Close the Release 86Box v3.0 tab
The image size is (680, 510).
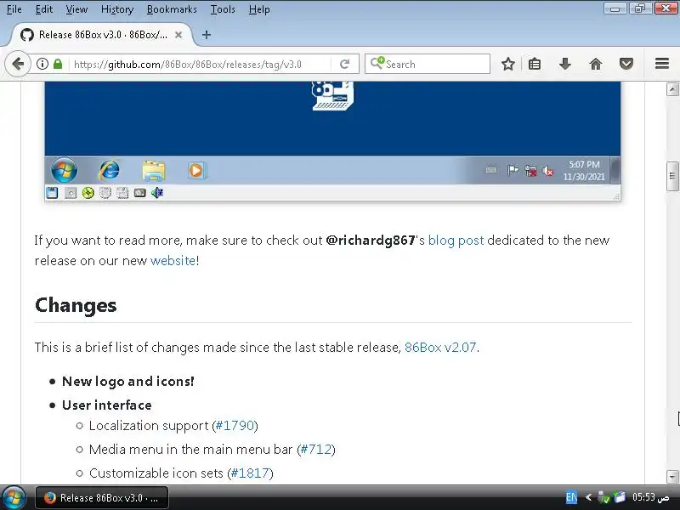[x=178, y=35]
